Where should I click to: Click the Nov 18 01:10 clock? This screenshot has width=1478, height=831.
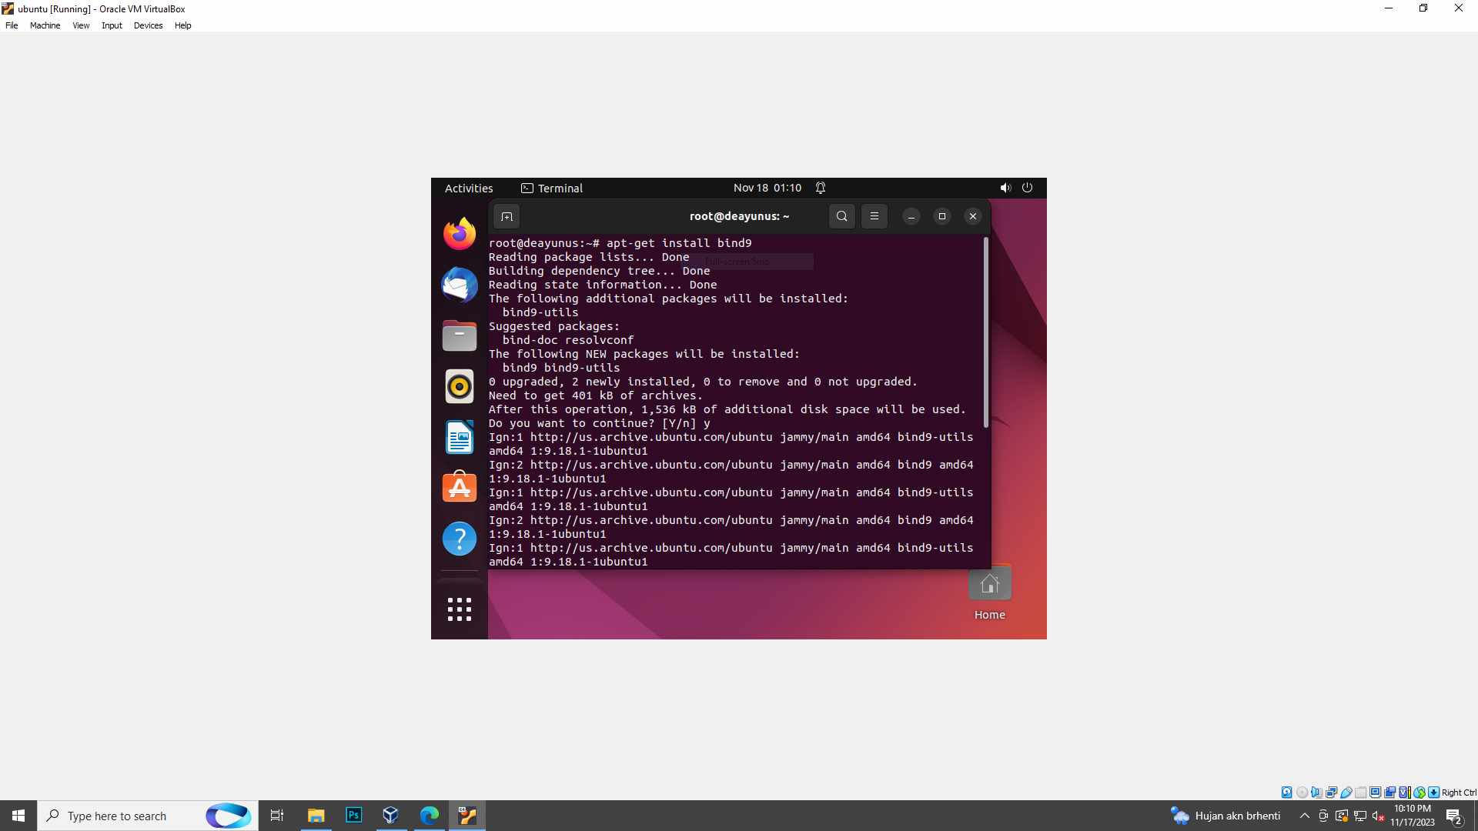(x=767, y=188)
